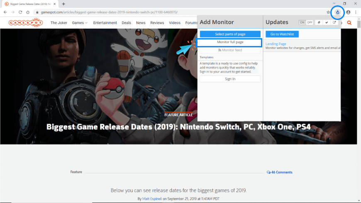Viewport: 361px width, 203px height.
Task: Open the pop-out icon in Updates panel
Action: tap(334, 22)
